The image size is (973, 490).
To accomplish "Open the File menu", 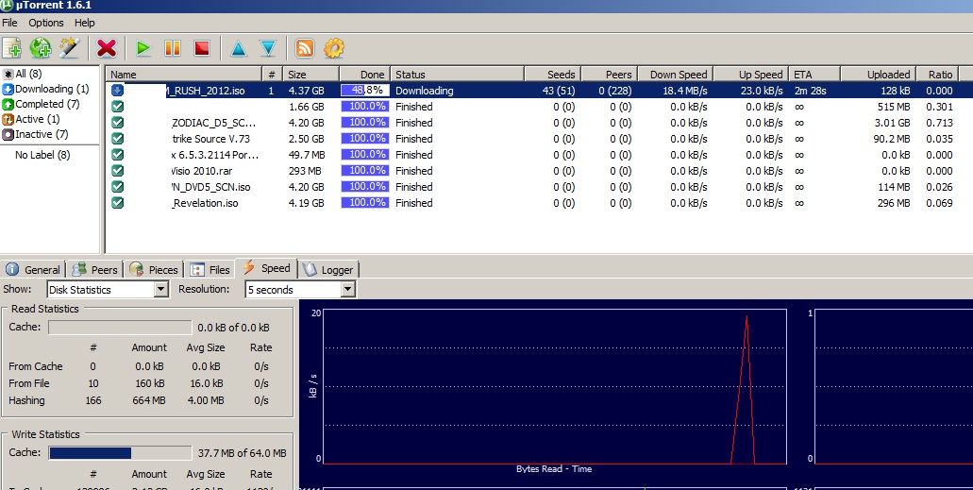I will [x=10, y=23].
